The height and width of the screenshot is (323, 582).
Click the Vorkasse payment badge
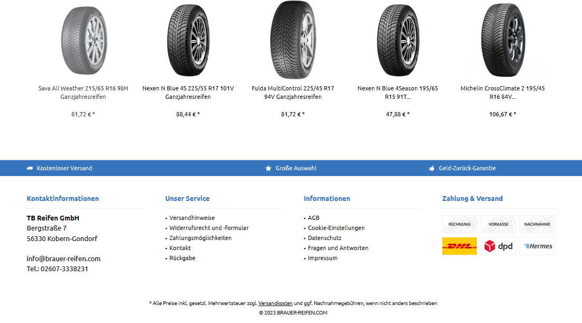click(498, 224)
